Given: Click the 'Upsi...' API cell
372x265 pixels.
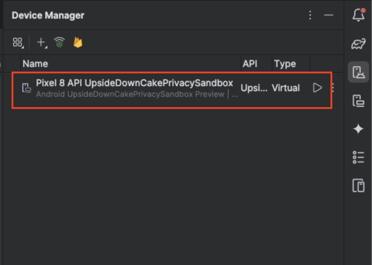Looking at the screenshot, I should point(254,88).
